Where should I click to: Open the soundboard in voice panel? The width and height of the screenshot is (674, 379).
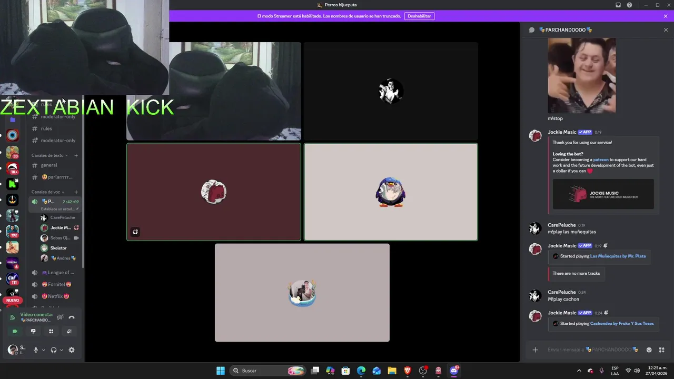click(69, 332)
